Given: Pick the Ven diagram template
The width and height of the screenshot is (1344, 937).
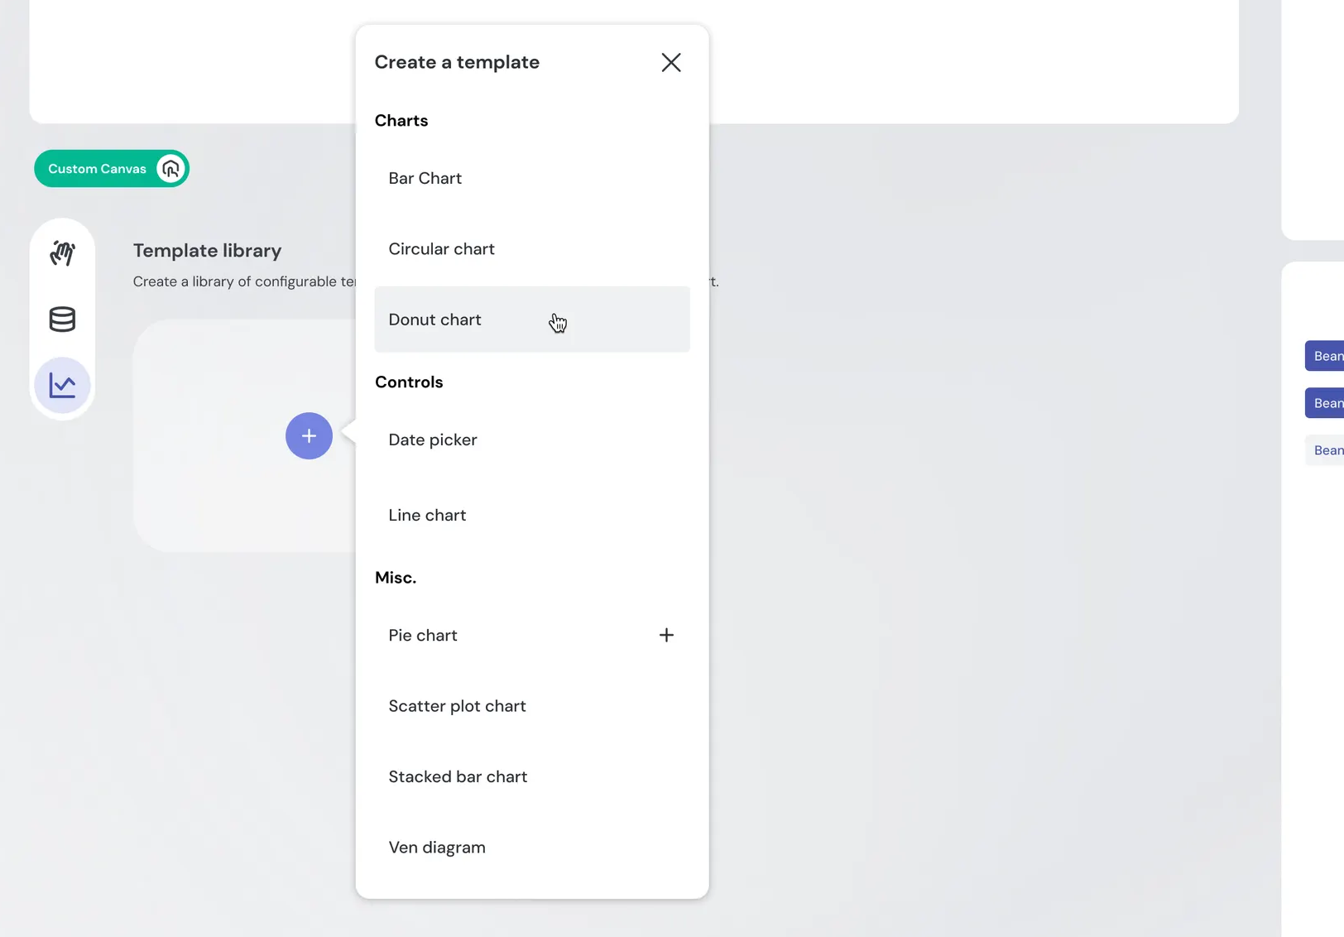Looking at the screenshot, I should coord(437,848).
